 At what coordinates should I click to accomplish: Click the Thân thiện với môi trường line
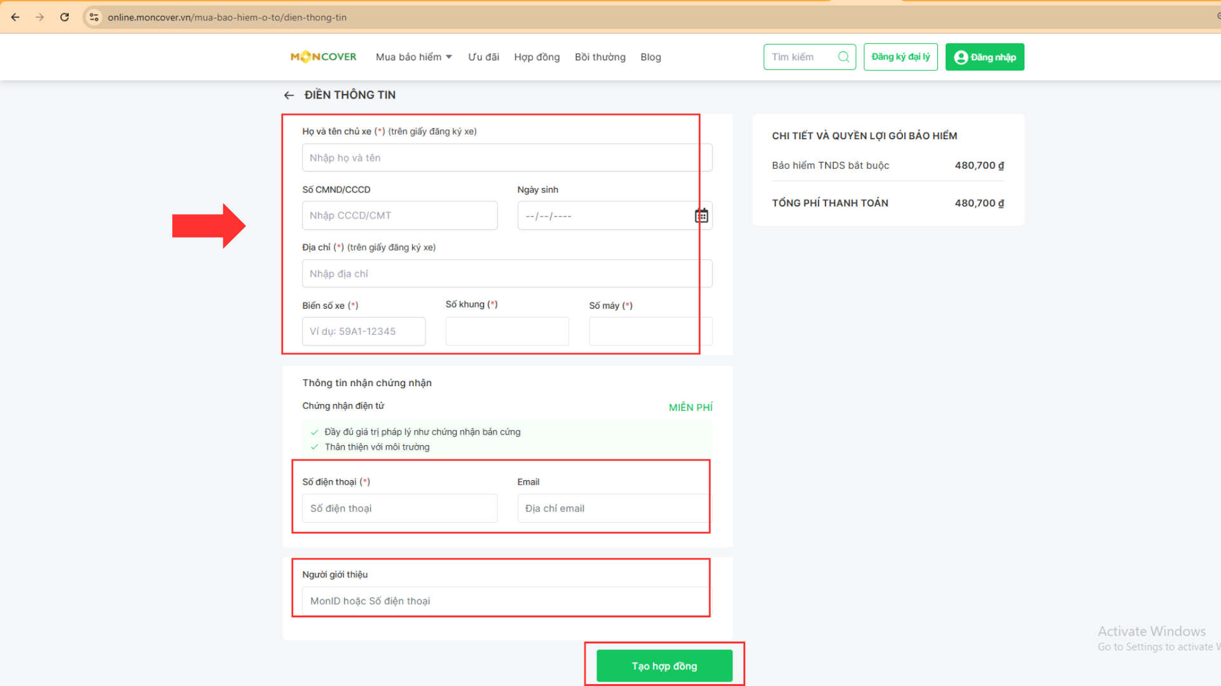(x=377, y=447)
